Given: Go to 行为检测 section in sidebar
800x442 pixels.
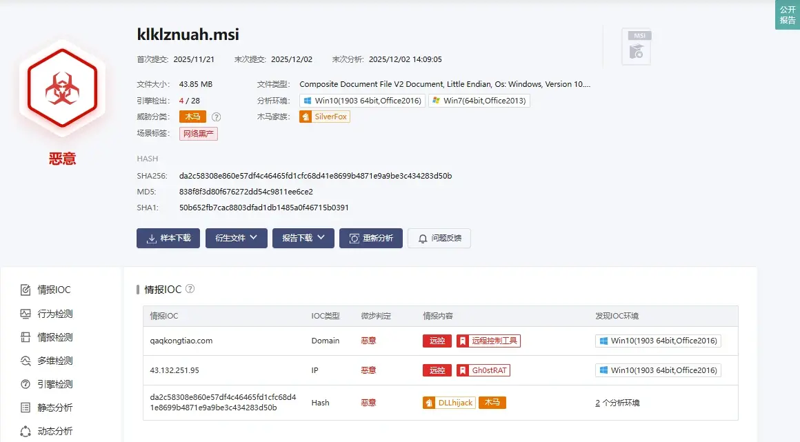Looking at the screenshot, I should [x=55, y=313].
